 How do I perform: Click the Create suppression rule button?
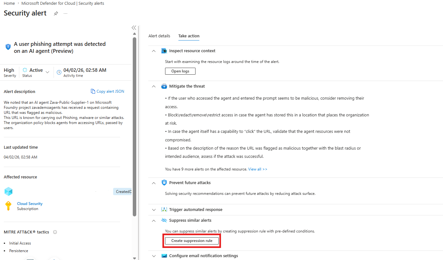(x=192, y=241)
